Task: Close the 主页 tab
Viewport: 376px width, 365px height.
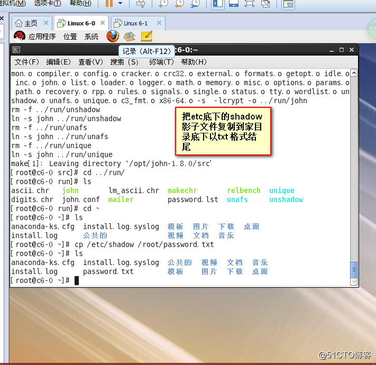Action: coord(46,23)
